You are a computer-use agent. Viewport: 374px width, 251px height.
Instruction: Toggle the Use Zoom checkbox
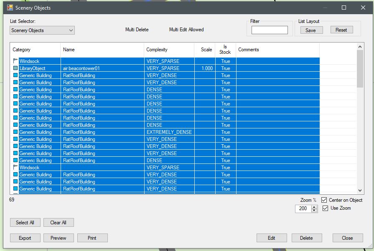tap(325, 208)
